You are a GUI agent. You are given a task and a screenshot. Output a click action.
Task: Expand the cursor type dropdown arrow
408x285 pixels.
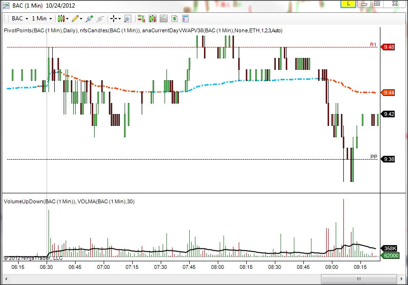(x=119, y=19)
